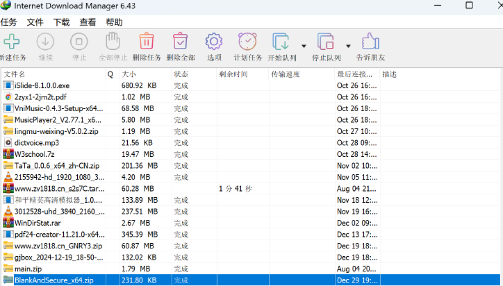Click the 680.92 KB size cell
Viewport: 503px width, 286px height.
click(139, 86)
